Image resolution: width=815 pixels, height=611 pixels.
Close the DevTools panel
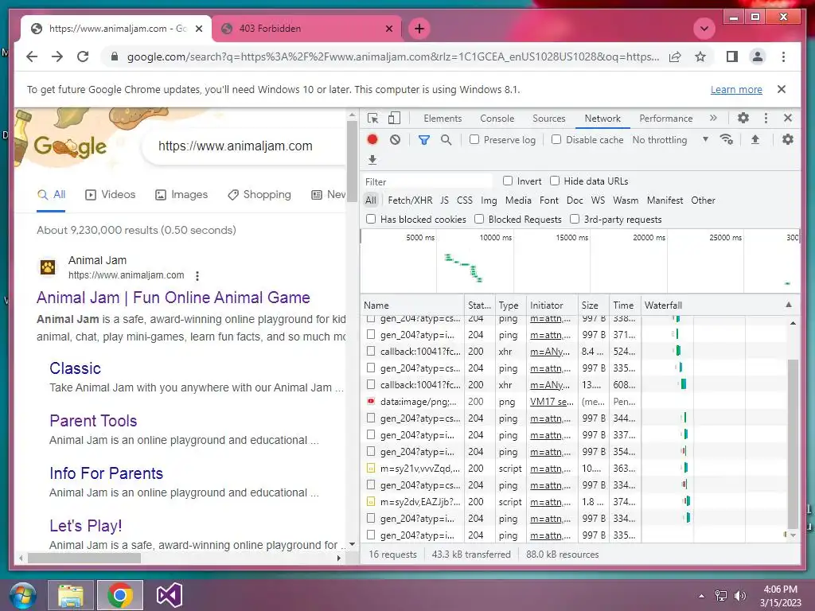(x=788, y=118)
